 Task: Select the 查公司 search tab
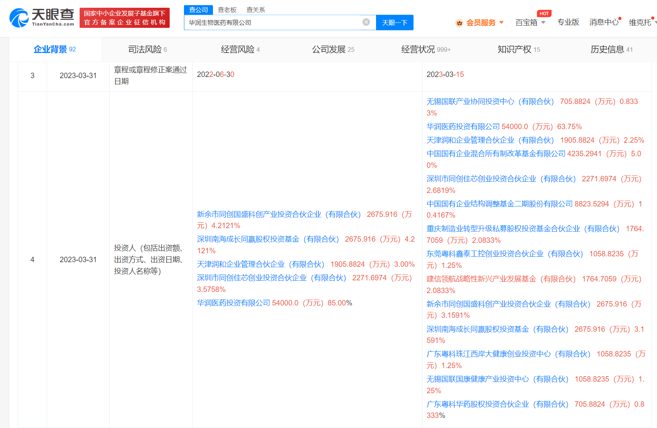coord(198,10)
